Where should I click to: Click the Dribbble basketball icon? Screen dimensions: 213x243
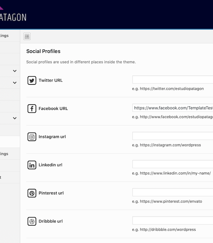[32, 221]
